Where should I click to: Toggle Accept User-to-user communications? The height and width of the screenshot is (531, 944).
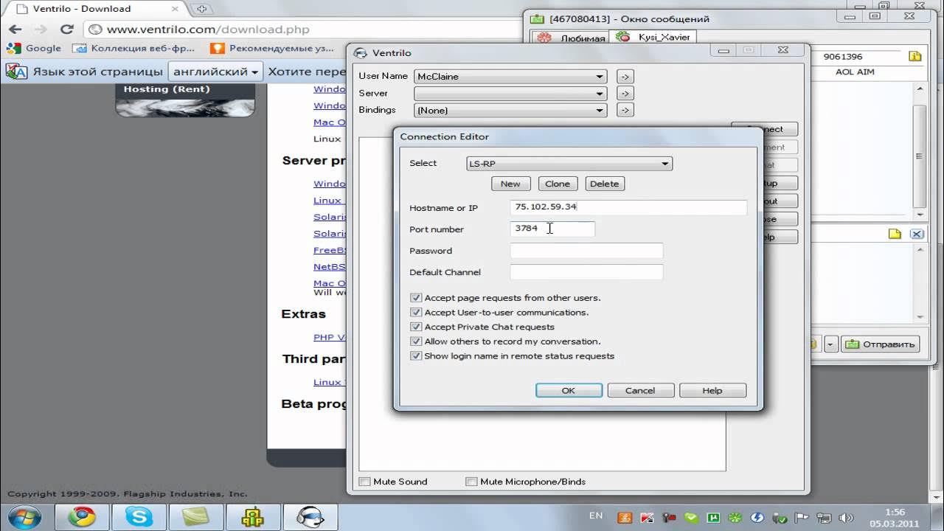416,312
